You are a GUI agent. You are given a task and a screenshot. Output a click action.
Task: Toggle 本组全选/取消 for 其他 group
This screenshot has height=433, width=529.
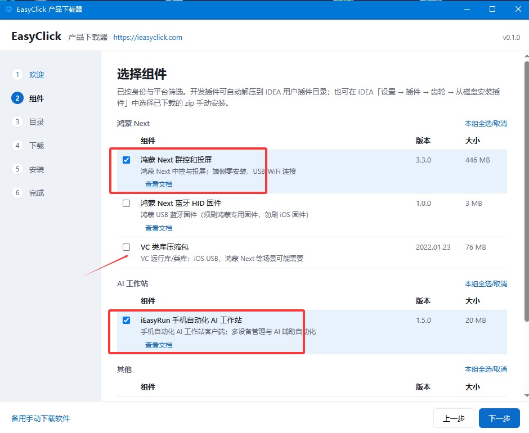486,369
